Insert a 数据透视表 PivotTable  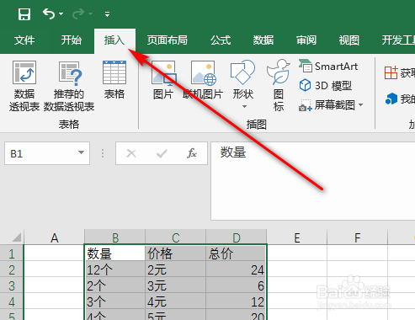[24, 86]
